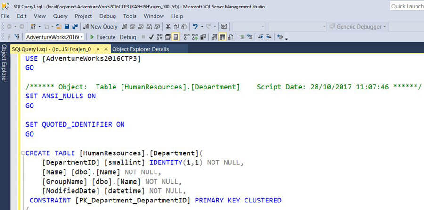Click the Open File folder icon
Screen dimensions: 424x210
click(59, 27)
